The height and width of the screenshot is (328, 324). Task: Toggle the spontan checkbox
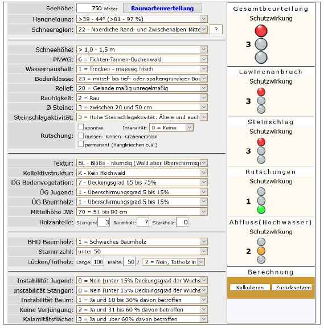[81, 127]
